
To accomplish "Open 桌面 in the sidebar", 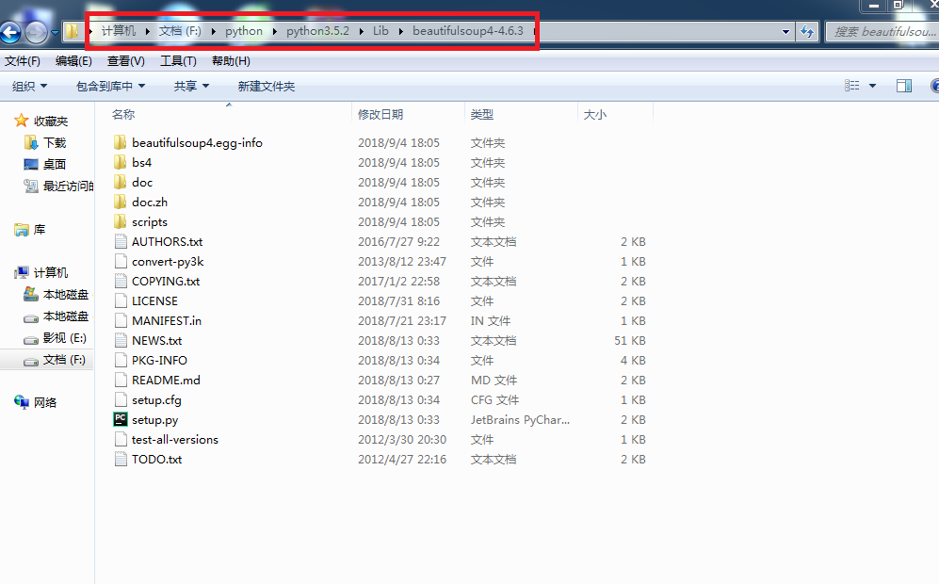I will point(55,164).
